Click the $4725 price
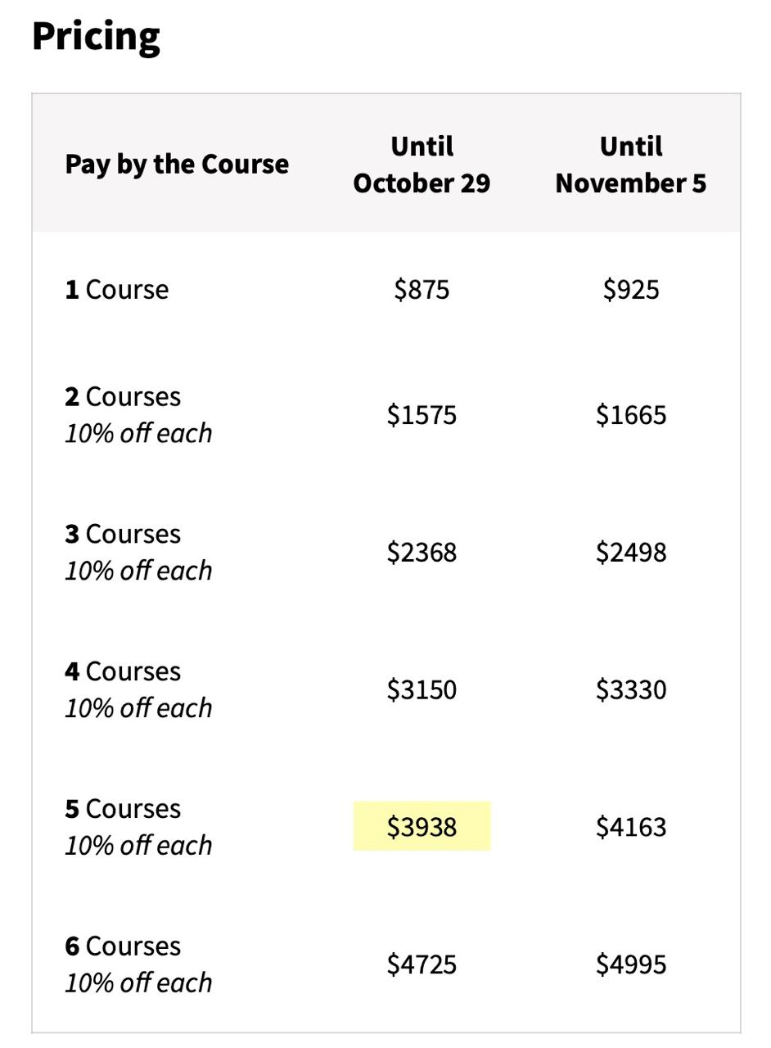The image size is (771, 1048). click(x=422, y=964)
